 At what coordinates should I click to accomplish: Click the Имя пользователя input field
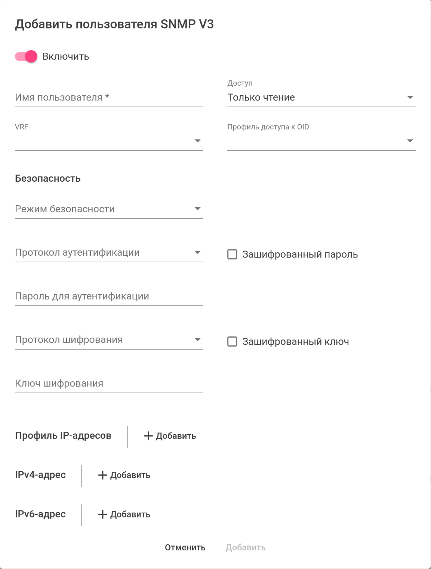[x=108, y=98]
